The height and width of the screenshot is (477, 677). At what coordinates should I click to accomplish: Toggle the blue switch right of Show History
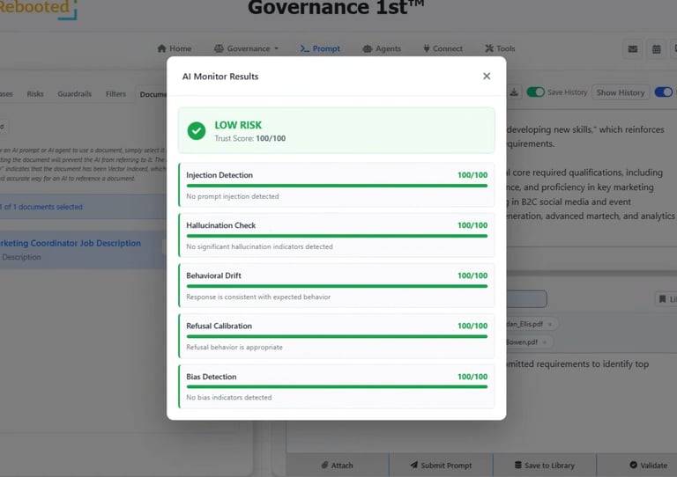coord(664,92)
